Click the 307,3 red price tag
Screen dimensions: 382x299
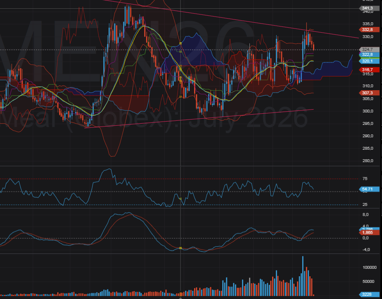pyautogui.click(x=367, y=93)
